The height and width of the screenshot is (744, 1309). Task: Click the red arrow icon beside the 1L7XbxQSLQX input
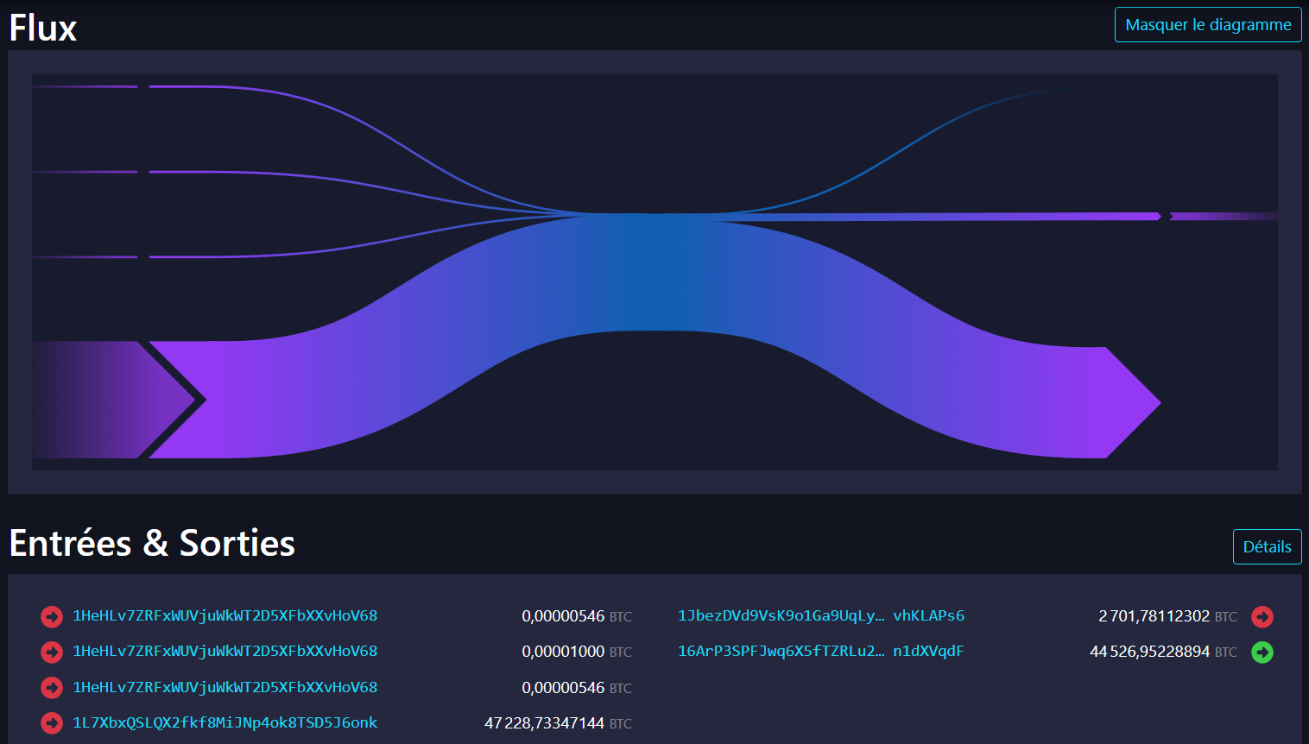click(x=51, y=723)
